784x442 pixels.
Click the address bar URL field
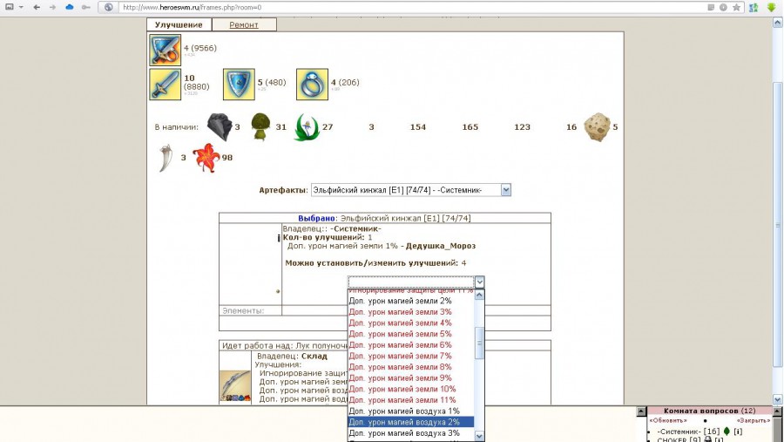coord(410,8)
